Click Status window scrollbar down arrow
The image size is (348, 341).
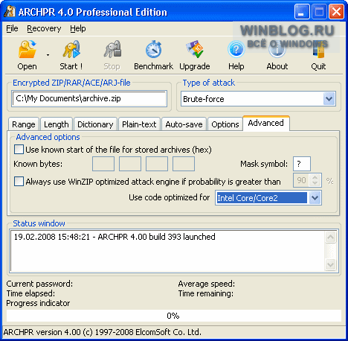tap(331, 265)
